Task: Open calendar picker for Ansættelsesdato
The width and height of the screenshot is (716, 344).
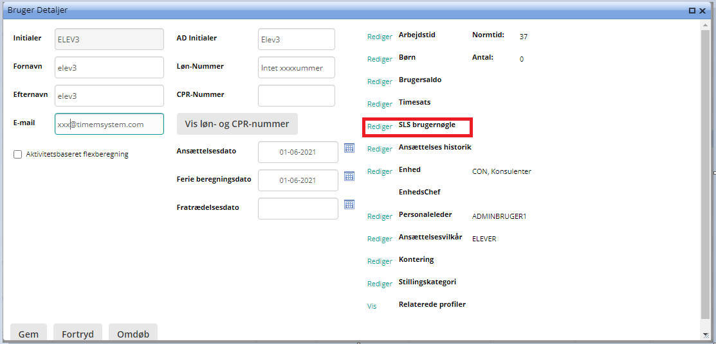Action: (x=349, y=148)
